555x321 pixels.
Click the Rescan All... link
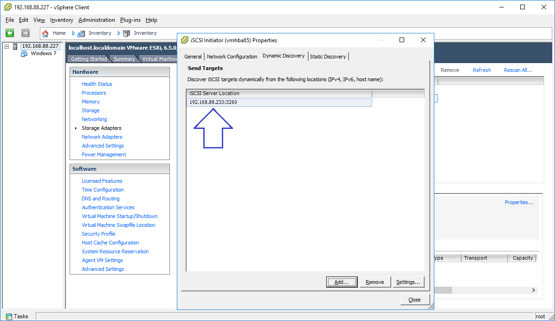pyautogui.click(x=518, y=70)
